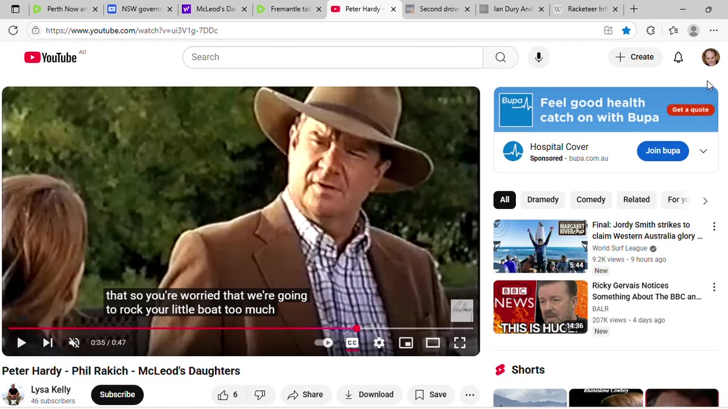The height and width of the screenshot is (409, 728).
Task: Click the YouTube search field
Action: pyautogui.click(x=333, y=57)
